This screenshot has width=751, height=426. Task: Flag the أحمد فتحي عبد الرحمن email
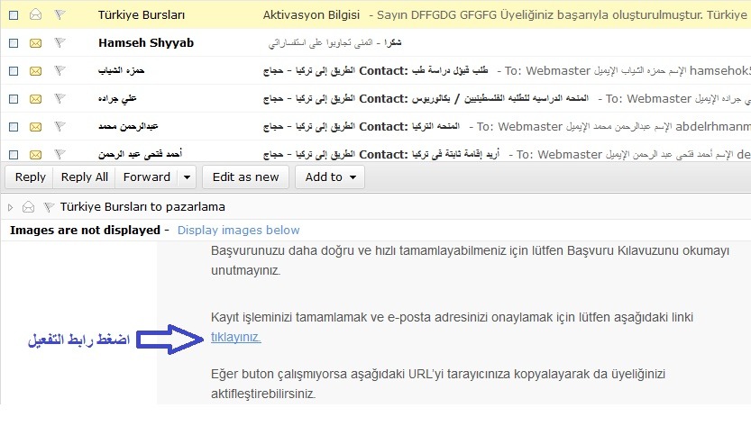tap(60, 154)
